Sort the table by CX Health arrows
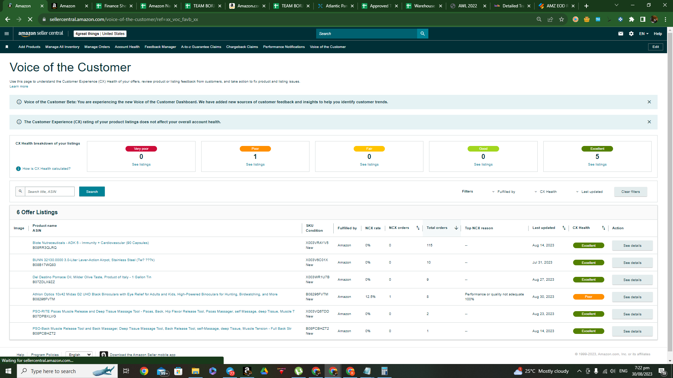The height and width of the screenshot is (378, 673). pos(604,228)
